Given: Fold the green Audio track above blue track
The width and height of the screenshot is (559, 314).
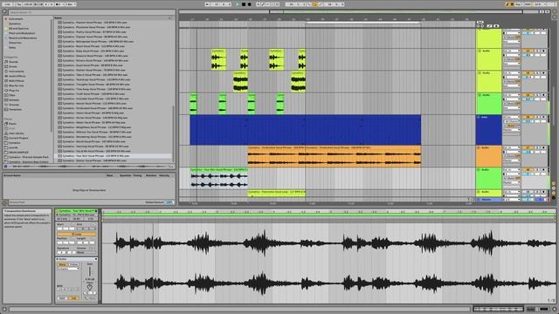Looking at the screenshot, I should pyautogui.click(x=479, y=95).
